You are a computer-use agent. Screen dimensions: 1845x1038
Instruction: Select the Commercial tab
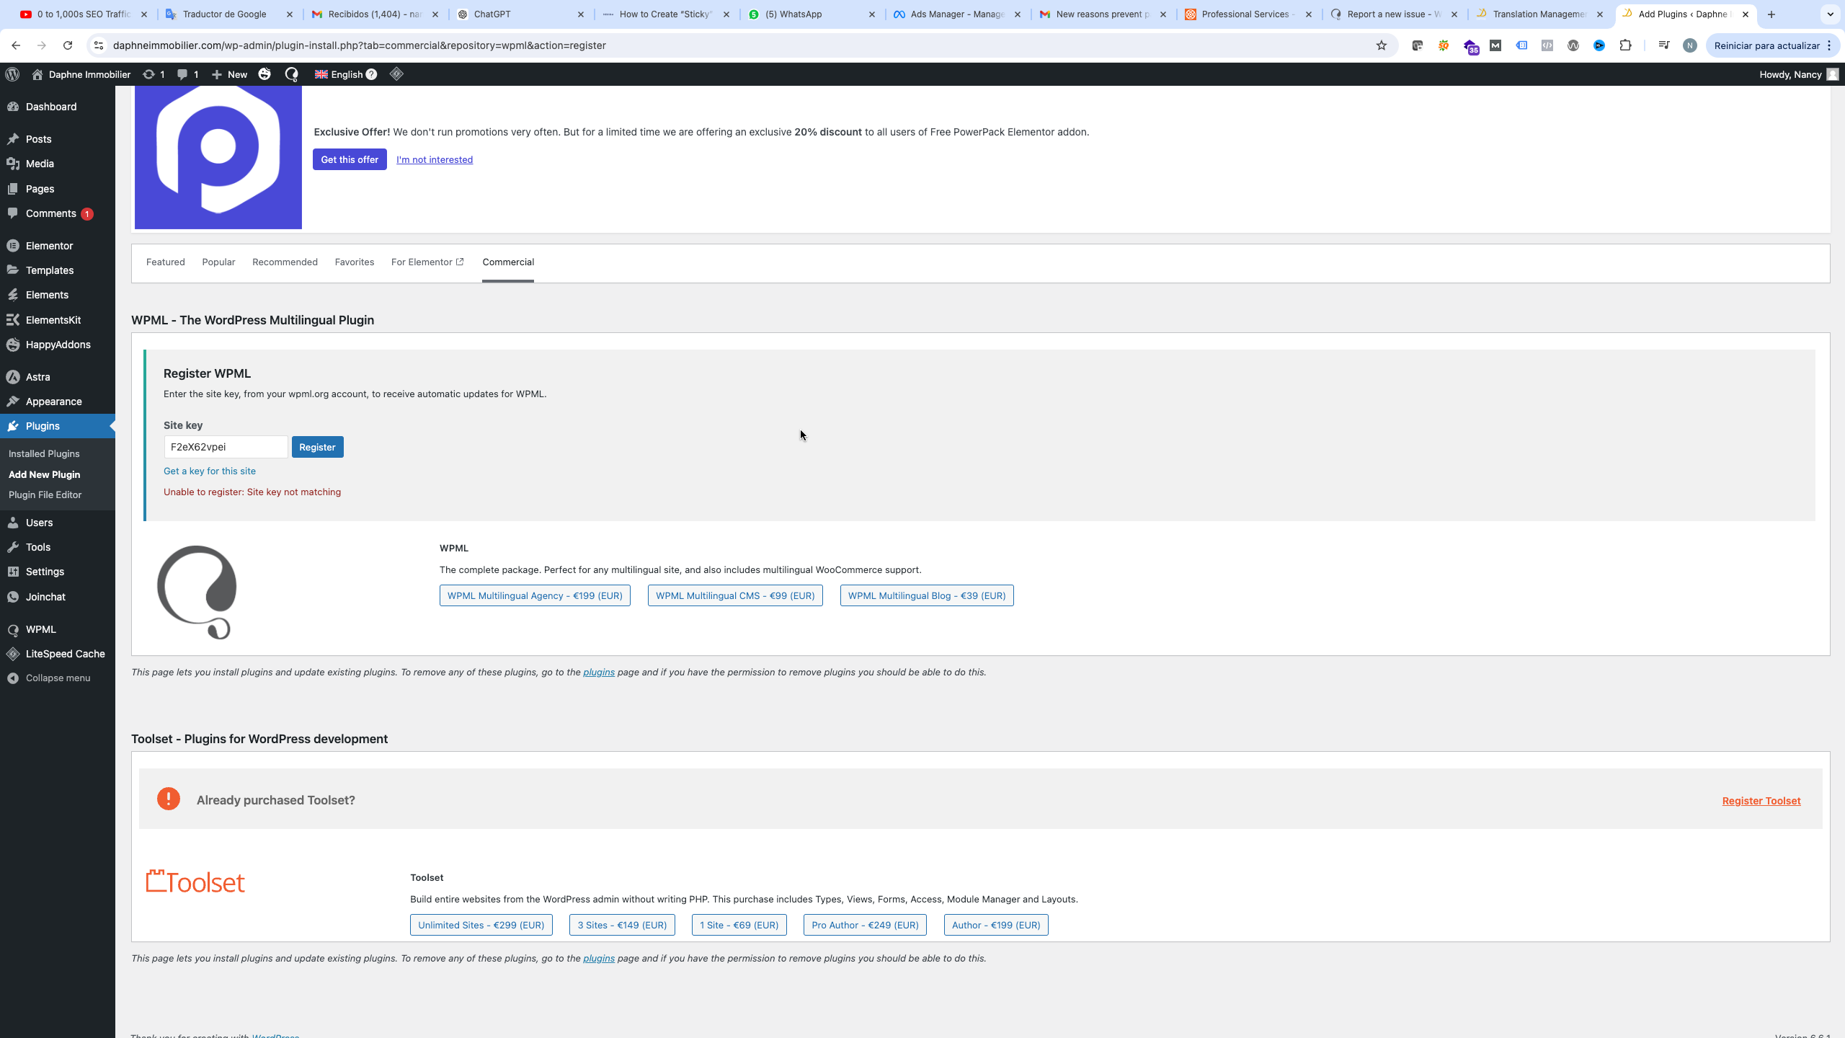(508, 262)
